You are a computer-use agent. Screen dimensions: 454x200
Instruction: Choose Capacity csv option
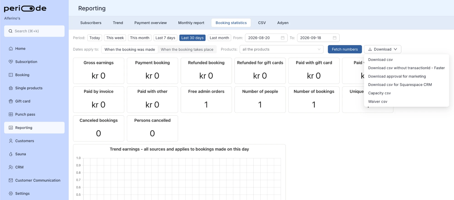click(x=406, y=93)
